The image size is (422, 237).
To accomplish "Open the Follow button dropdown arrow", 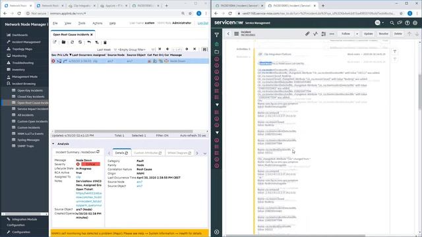I will 357,34.
